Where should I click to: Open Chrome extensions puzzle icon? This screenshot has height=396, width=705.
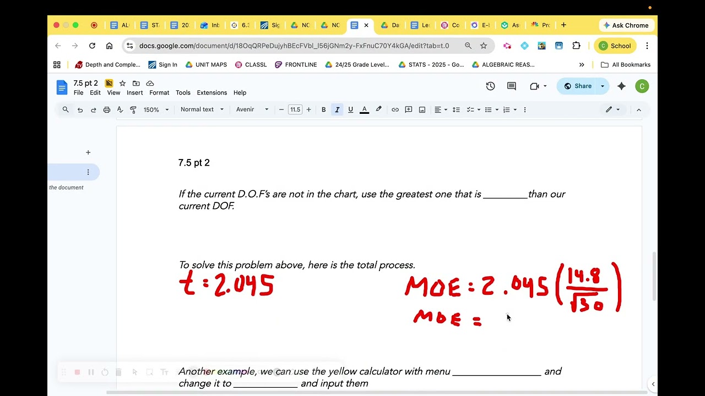(577, 46)
